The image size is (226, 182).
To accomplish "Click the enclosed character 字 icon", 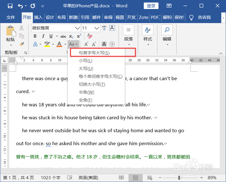I will 112,44.
